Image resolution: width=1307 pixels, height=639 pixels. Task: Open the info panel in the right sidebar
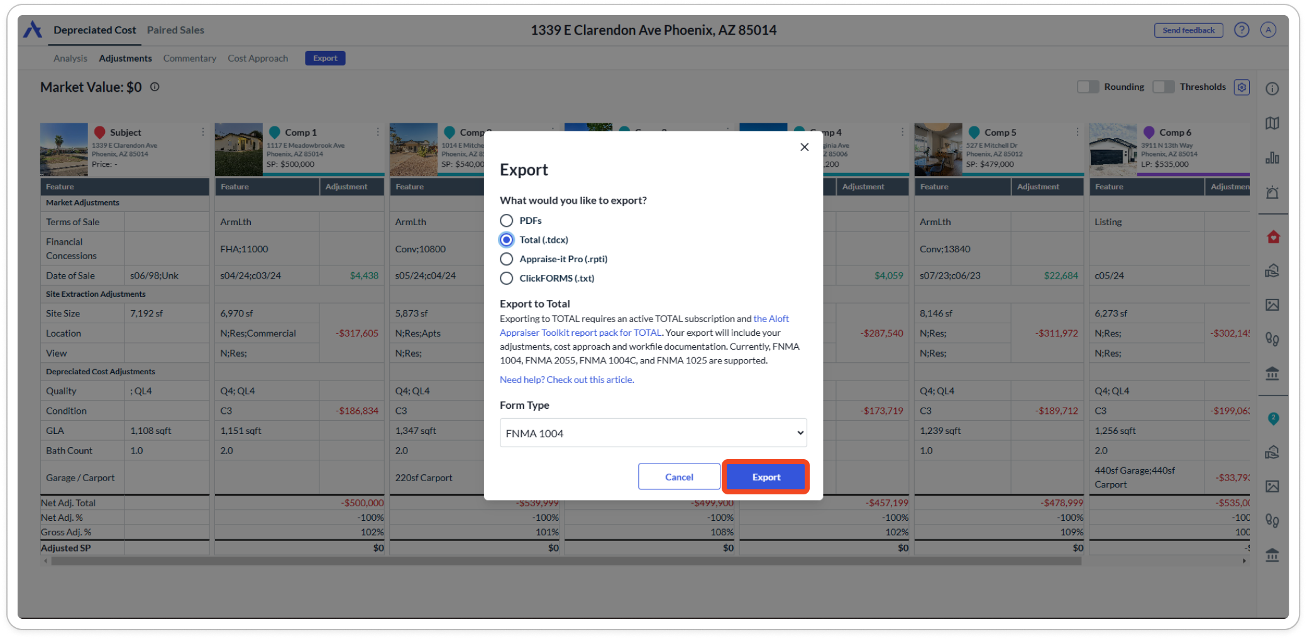[1272, 89]
